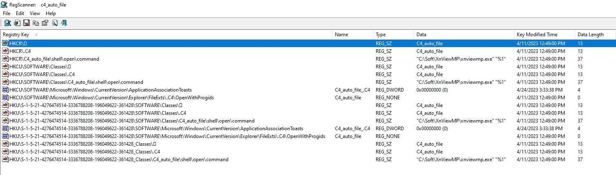The width and height of the screenshot is (616, 175).
Task: Click the binary icon of the HKCU ApplicationAssociationToasts row
Action: pos(6,90)
